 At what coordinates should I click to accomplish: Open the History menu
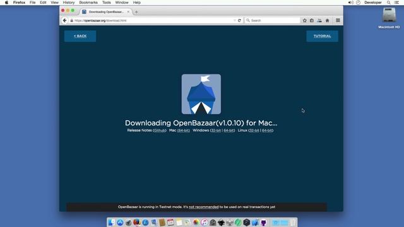[x=69, y=3]
